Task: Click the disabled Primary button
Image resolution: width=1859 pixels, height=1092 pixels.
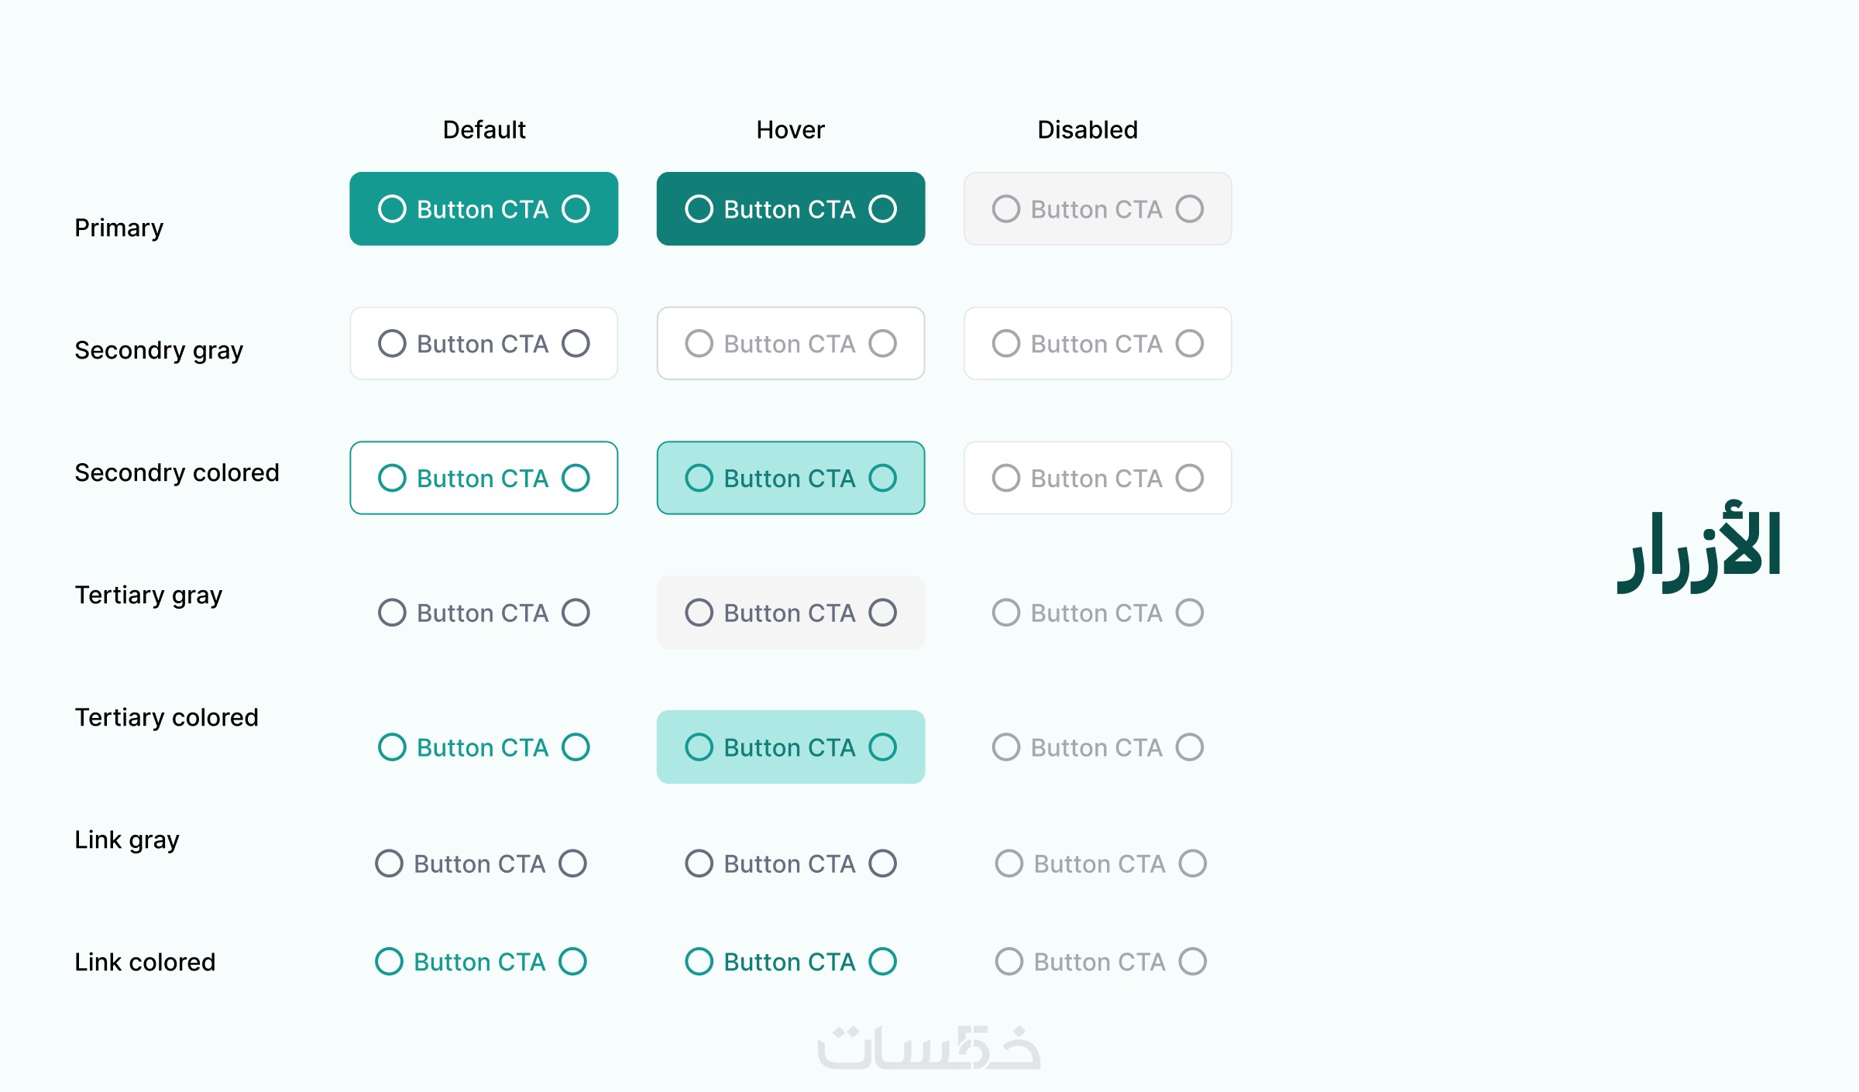Action: pos(1098,208)
